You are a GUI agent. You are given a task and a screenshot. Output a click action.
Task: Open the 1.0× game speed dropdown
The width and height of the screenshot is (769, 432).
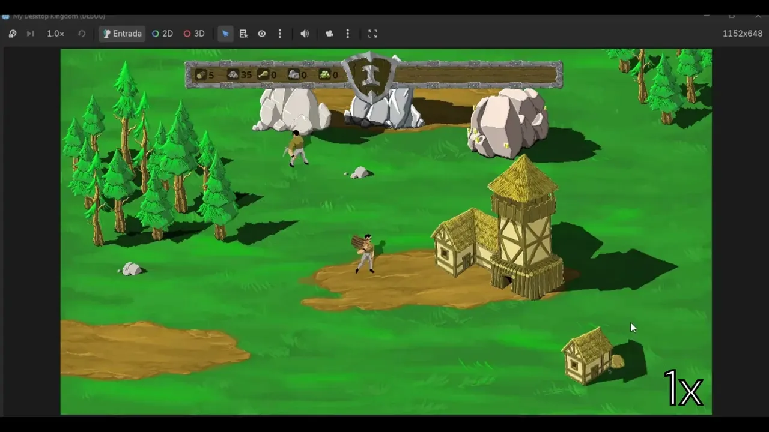[55, 34]
